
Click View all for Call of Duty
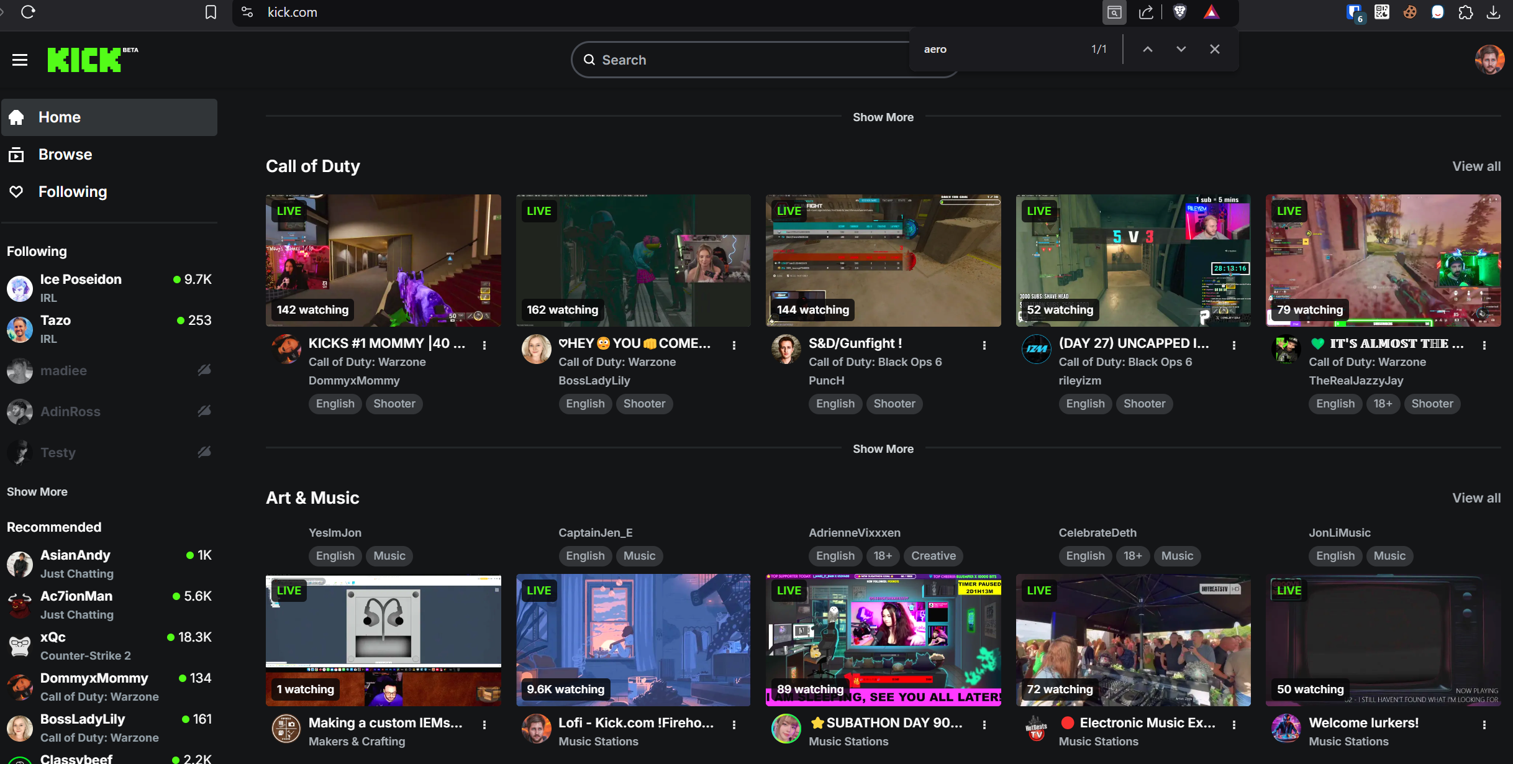point(1476,166)
